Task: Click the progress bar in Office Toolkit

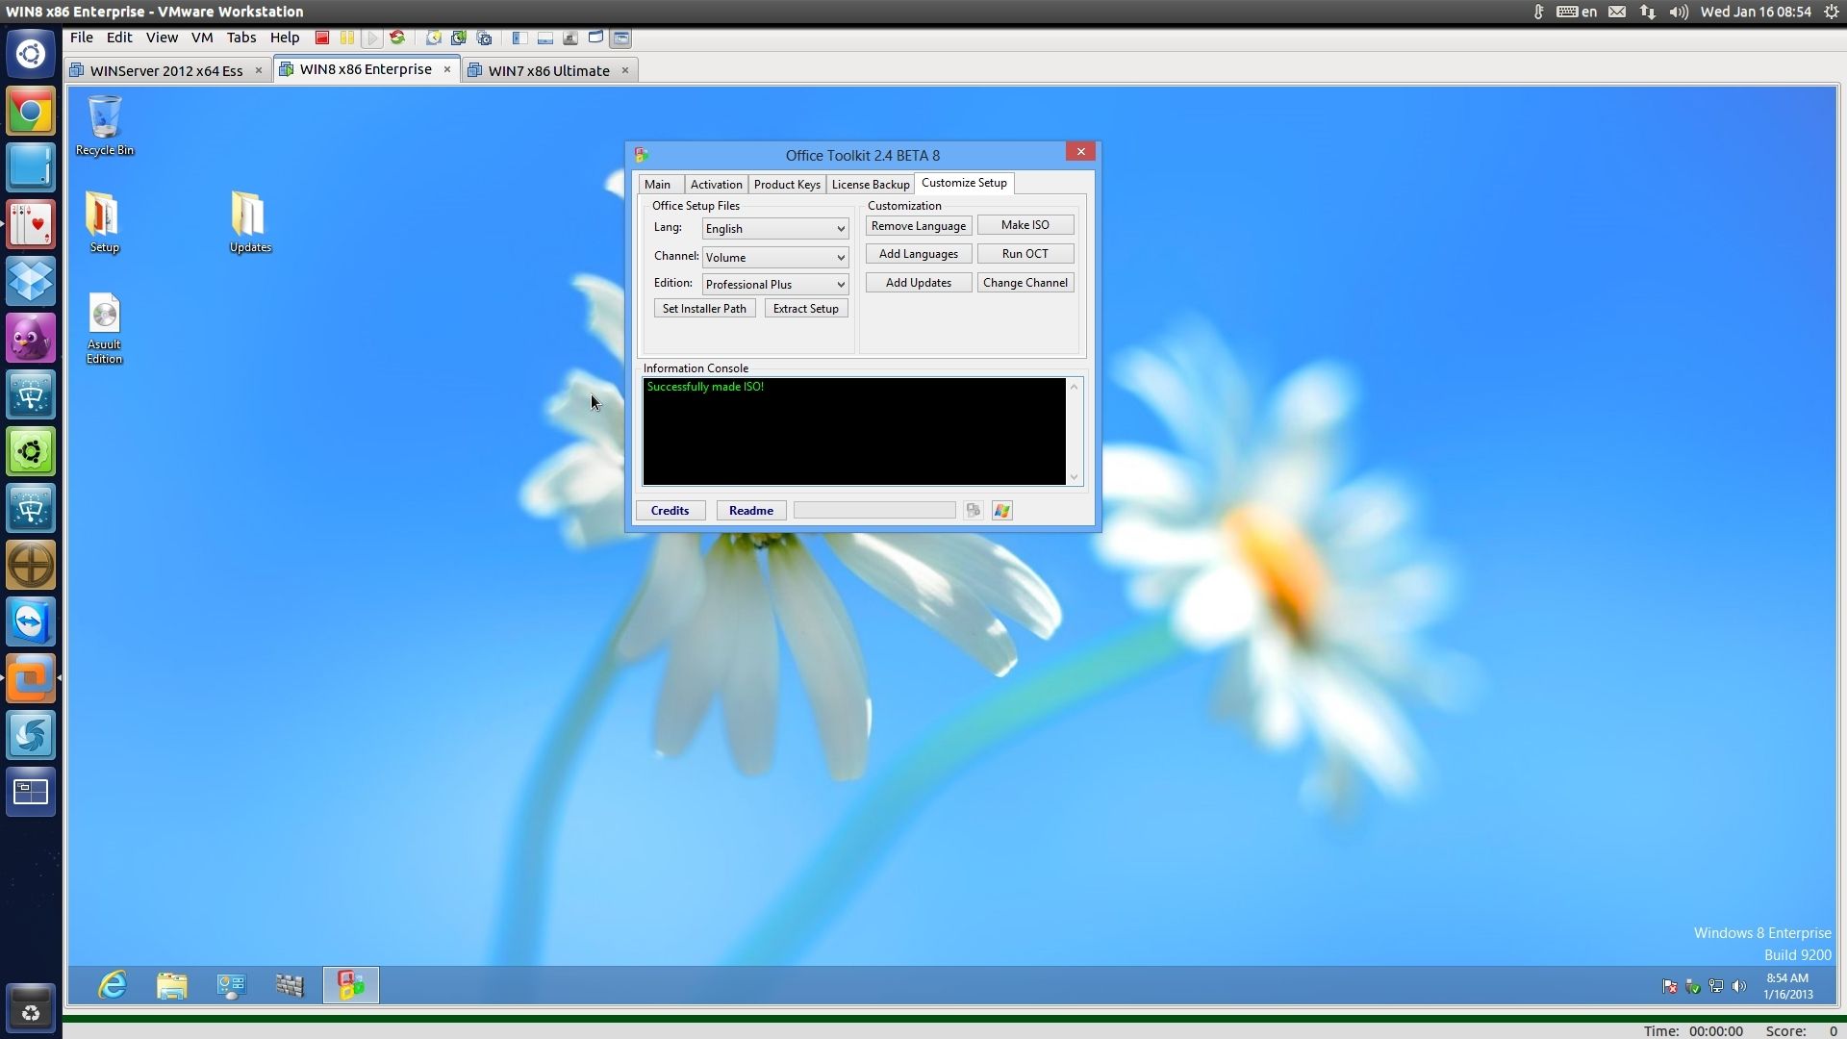Action: pyautogui.click(x=874, y=511)
